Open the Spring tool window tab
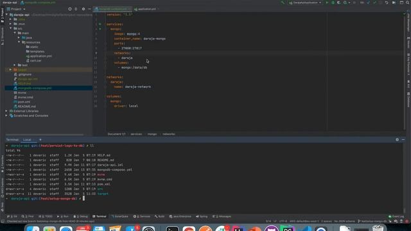Image resolution: width=411 pixels, height=231 pixels. click(202, 217)
